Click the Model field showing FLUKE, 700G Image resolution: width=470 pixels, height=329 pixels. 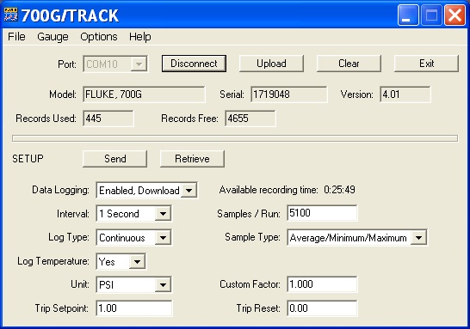pyautogui.click(x=144, y=94)
